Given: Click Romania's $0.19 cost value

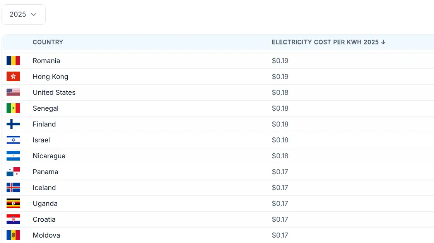Looking at the screenshot, I should [x=280, y=61].
